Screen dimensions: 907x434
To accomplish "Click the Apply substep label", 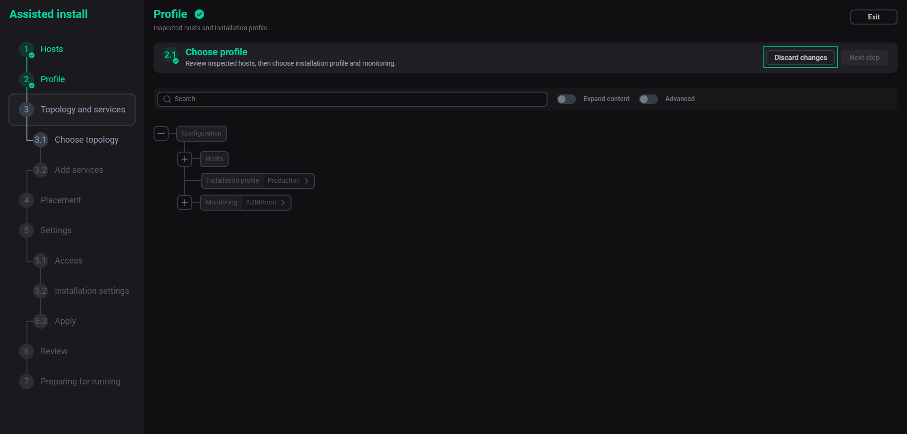I will pos(65,321).
